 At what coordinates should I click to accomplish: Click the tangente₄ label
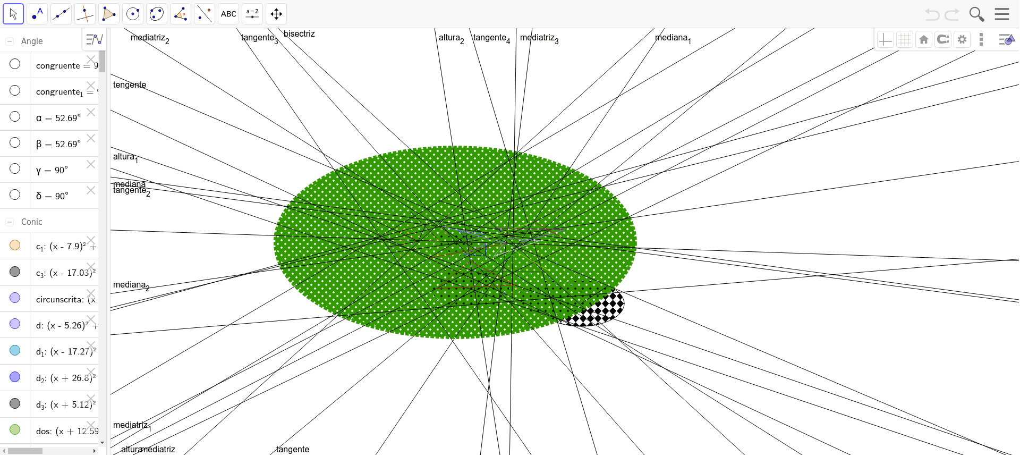492,38
